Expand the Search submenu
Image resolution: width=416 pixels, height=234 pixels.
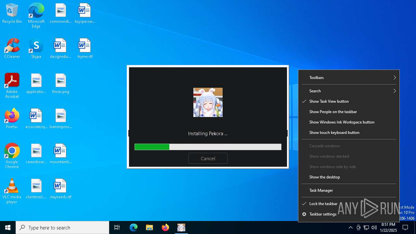[x=349, y=91]
